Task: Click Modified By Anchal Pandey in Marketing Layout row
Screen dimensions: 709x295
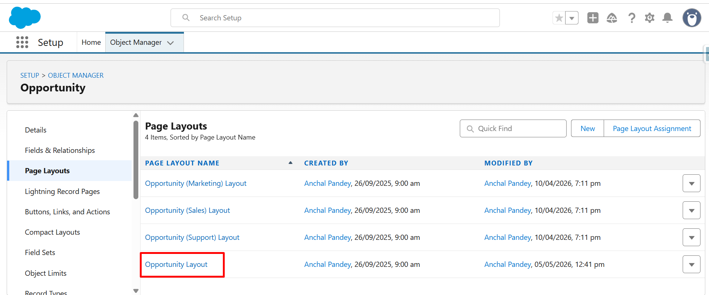Action: pyautogui.click(x=508, y=183)
